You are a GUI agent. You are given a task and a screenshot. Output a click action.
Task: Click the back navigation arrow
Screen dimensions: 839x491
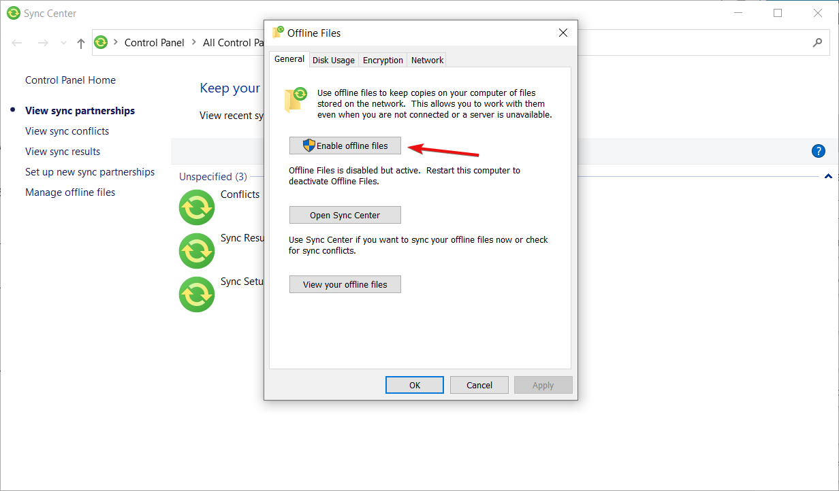pos(18,43)
